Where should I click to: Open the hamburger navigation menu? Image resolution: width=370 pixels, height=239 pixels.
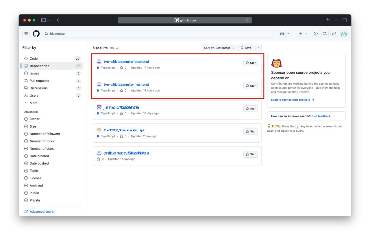pyautogui.click(x=26, y=34)
